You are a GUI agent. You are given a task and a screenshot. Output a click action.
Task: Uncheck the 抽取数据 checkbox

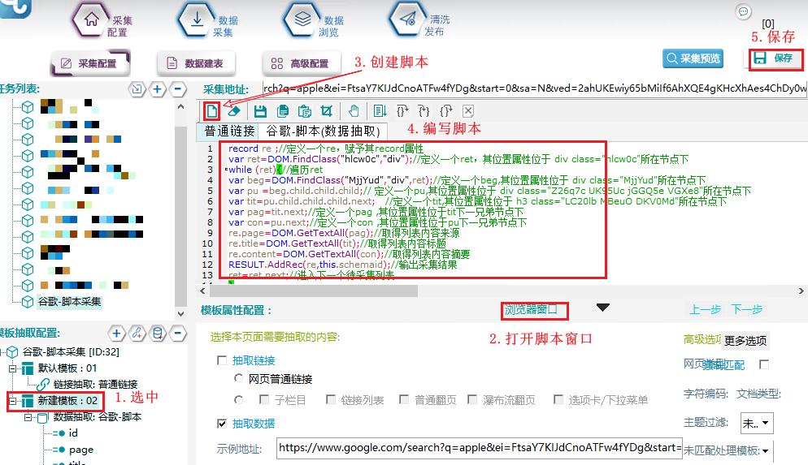[222, 424]
